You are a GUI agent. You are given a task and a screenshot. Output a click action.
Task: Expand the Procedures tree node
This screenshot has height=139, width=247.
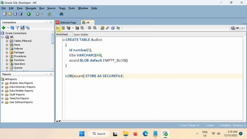point(7,56)
